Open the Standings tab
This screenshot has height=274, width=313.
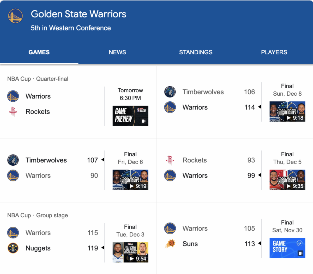(x=196, y=52)
